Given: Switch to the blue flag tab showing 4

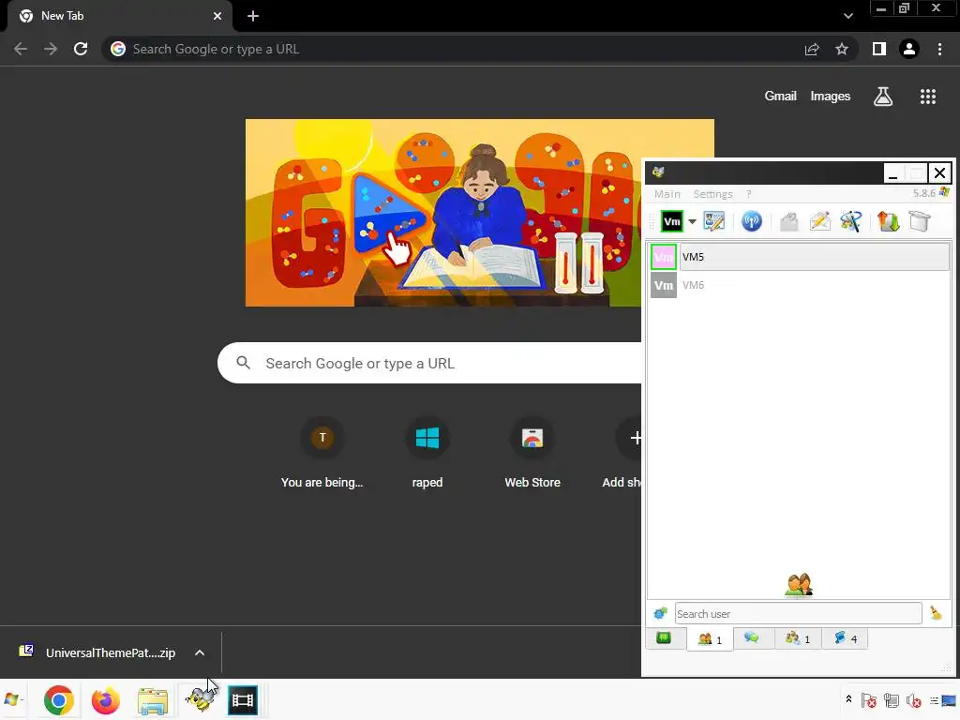Looking at the screenshot, I should [845, 638].
